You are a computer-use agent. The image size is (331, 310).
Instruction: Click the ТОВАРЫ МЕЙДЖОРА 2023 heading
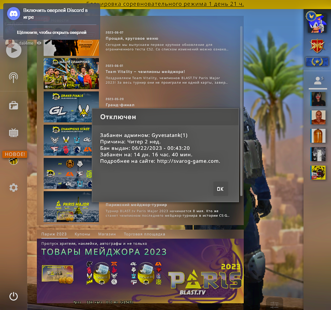104,252
